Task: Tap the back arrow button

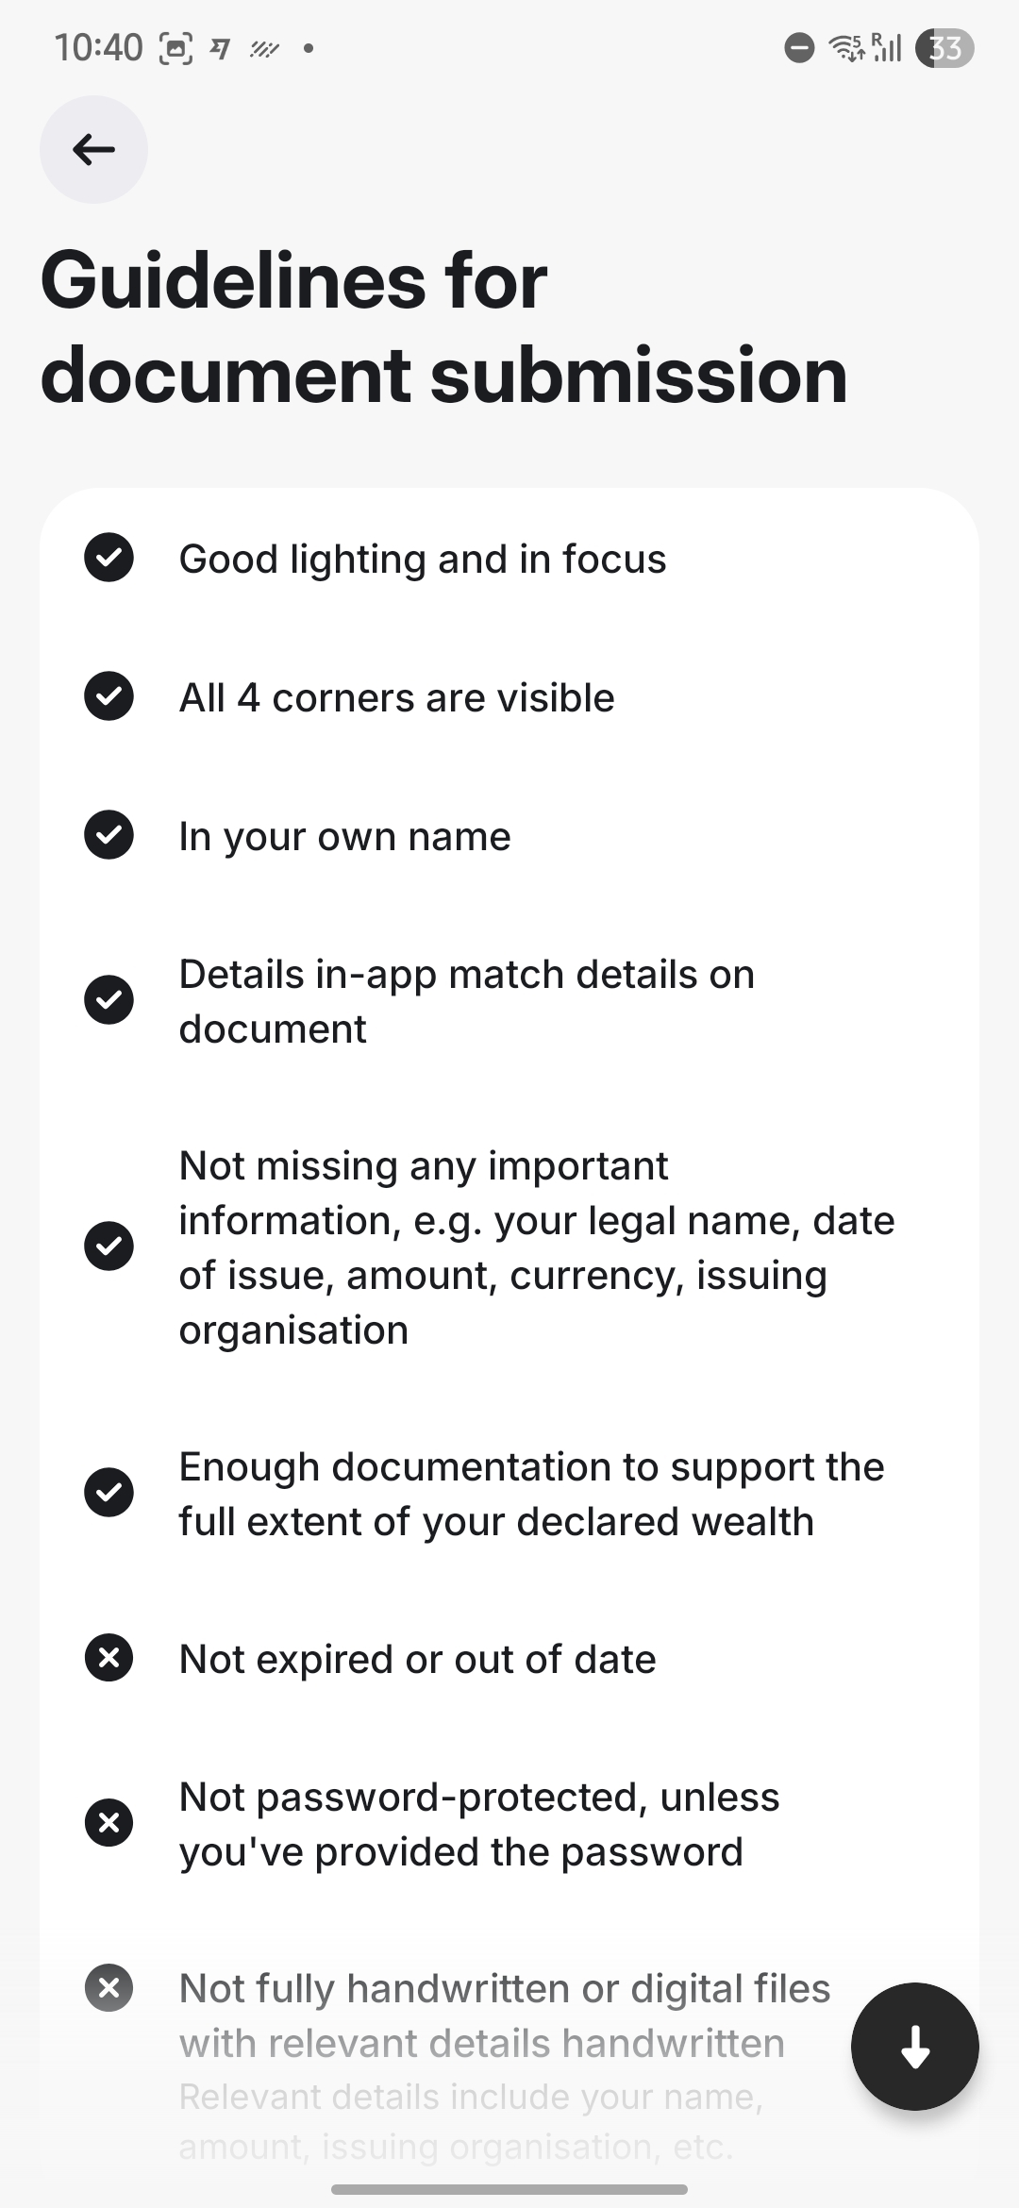Action: [x=93, y=149]
